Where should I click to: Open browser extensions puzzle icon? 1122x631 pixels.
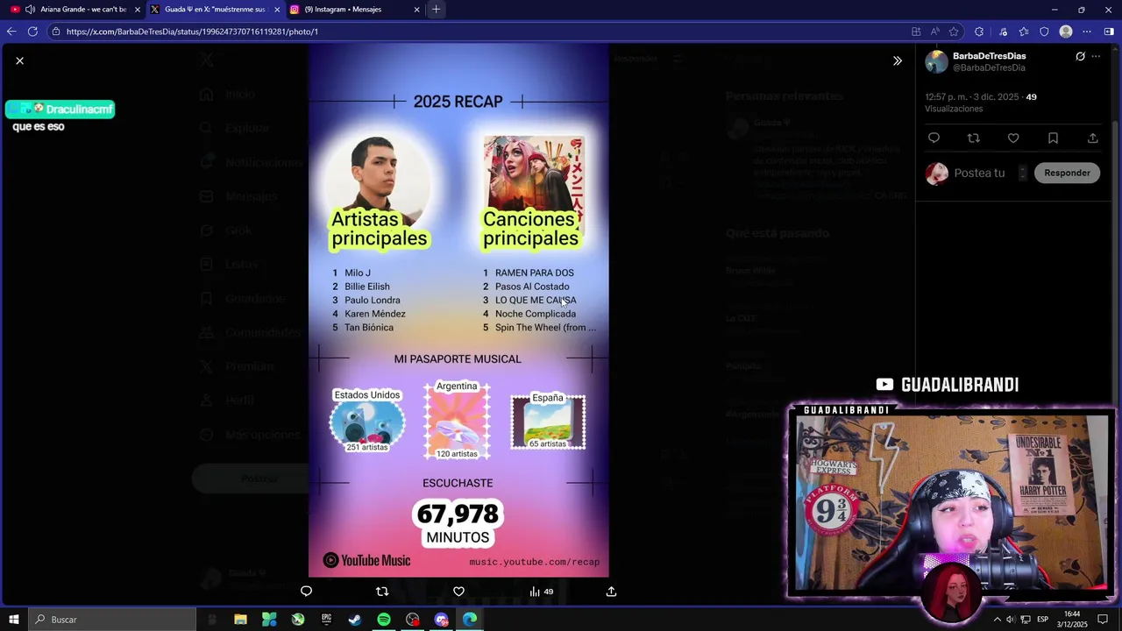pyautogui.click(x=979, y=32)
